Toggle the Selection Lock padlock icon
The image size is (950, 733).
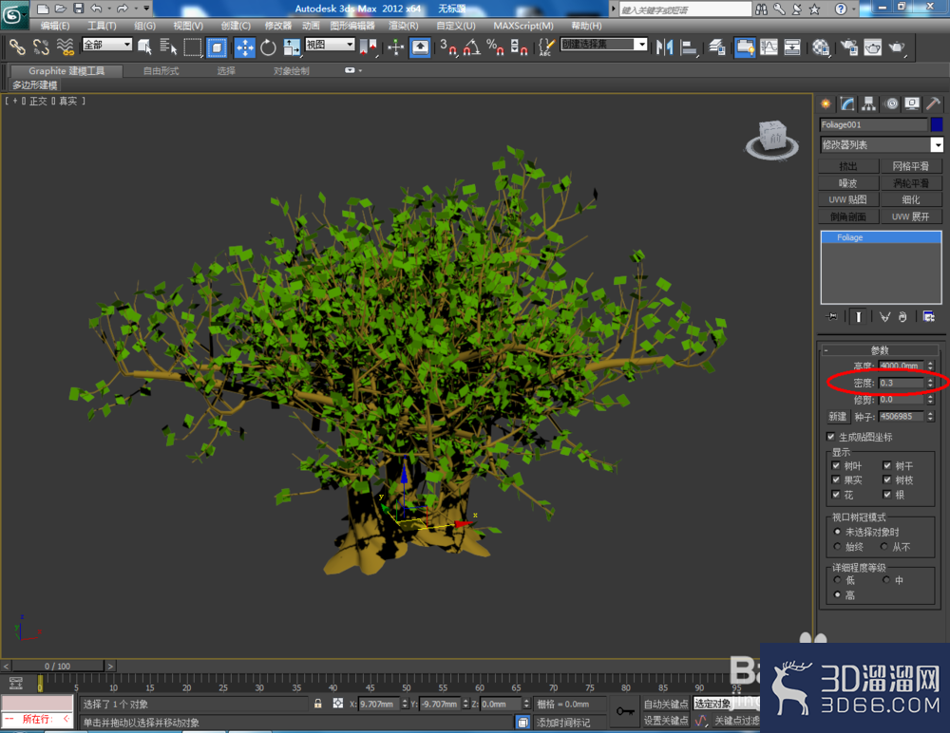[x=318, y=704]
